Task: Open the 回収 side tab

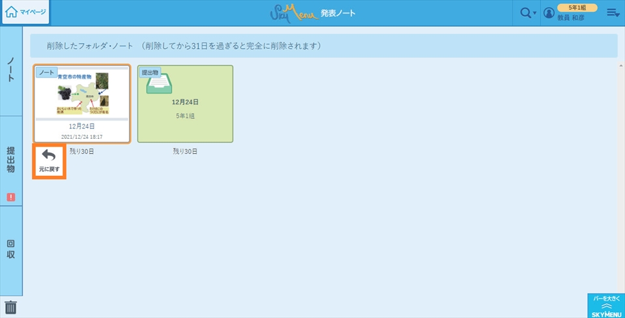Action: pos(11,250)
